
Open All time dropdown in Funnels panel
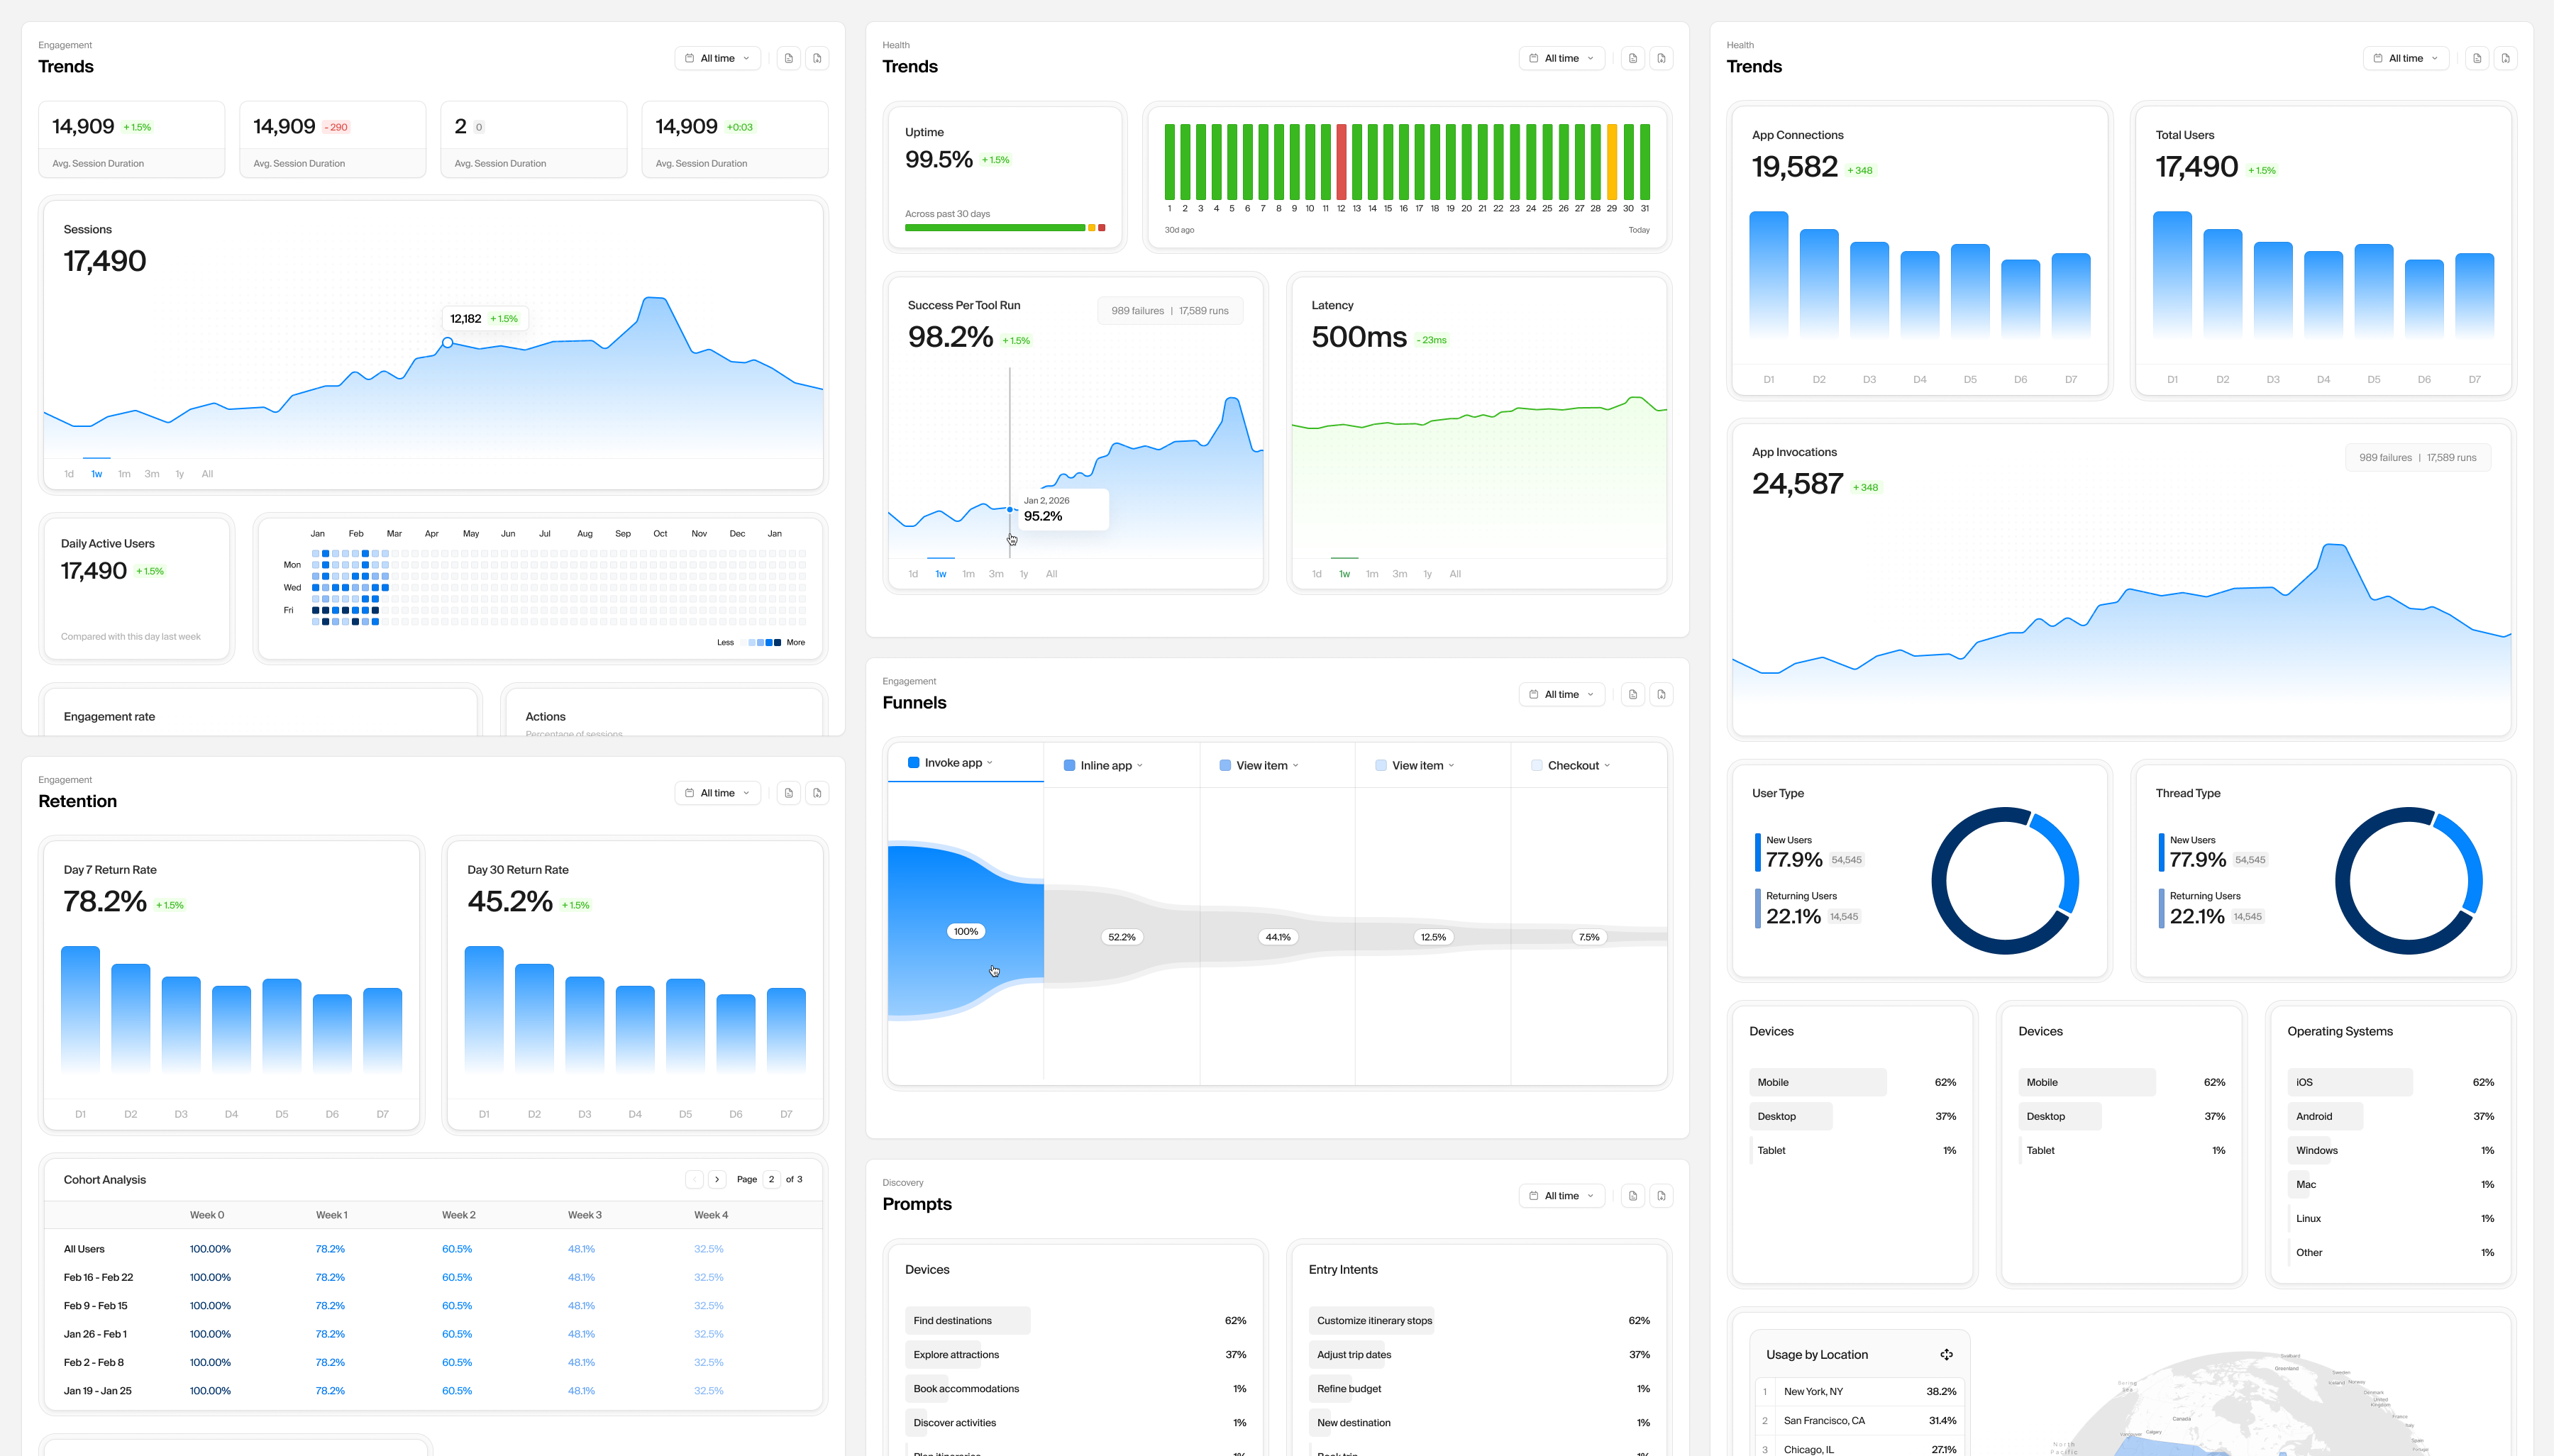point(1561,694)
